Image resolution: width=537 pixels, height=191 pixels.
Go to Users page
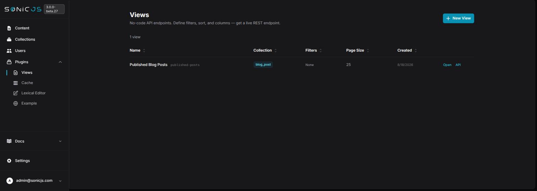coord(20,51)
